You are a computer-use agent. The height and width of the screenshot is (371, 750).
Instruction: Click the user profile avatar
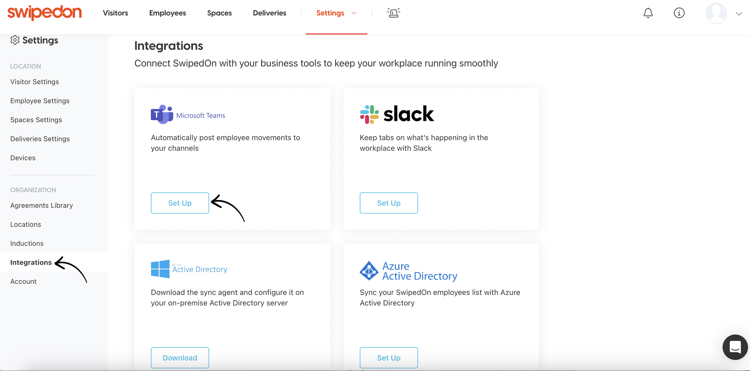point(716,13)
